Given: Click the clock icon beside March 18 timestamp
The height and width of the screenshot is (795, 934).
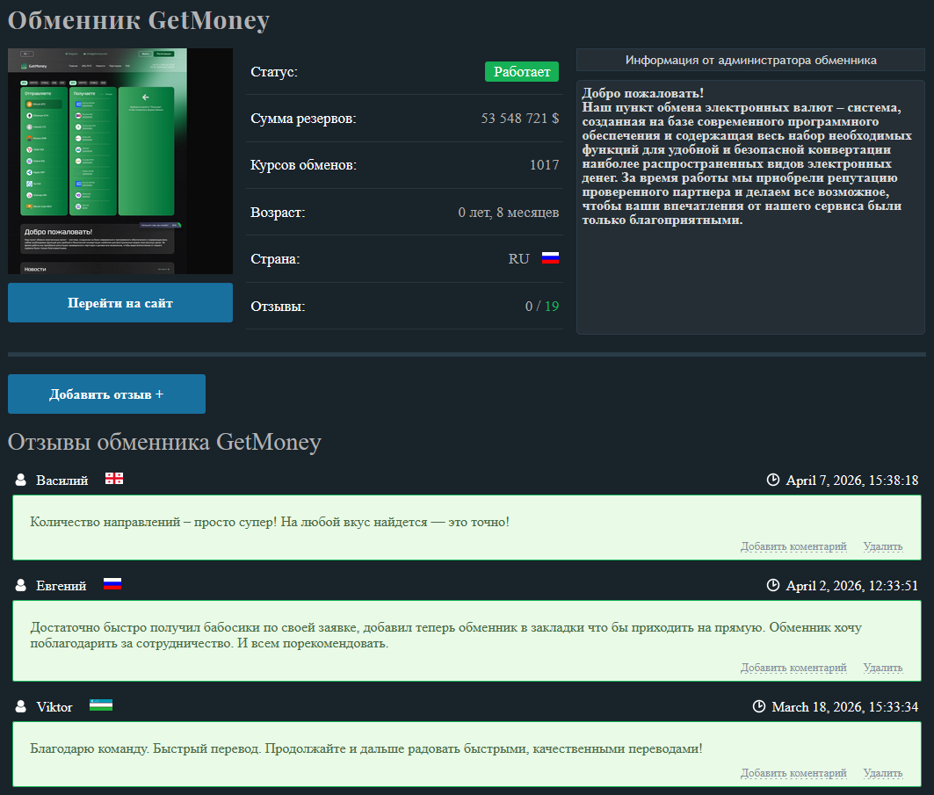Looking at the screenshot, I should pos(759,706).
